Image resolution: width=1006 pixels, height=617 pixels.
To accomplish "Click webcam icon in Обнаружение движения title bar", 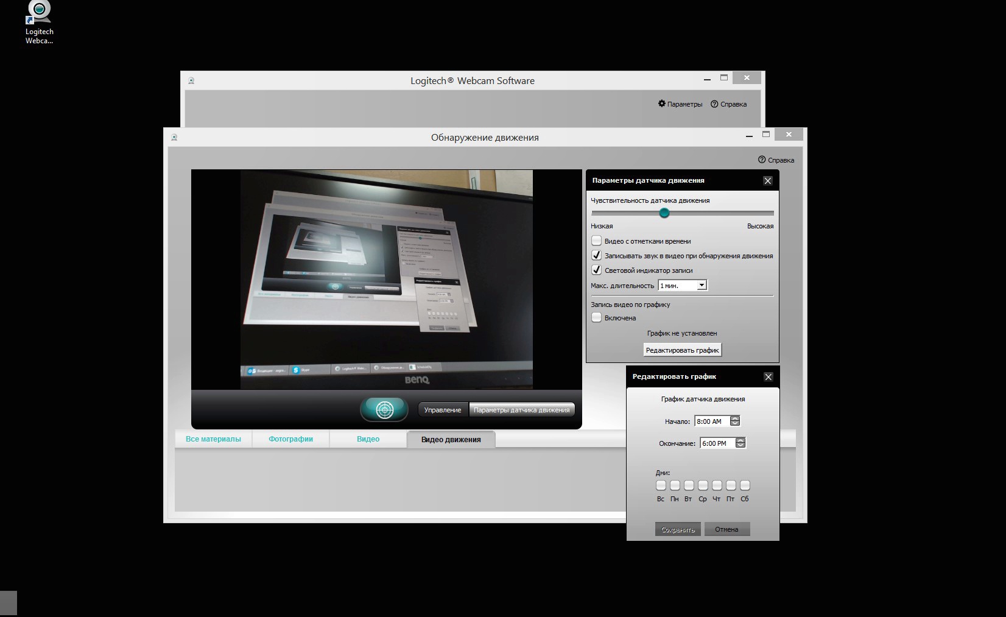I will [x=174, y=137].
